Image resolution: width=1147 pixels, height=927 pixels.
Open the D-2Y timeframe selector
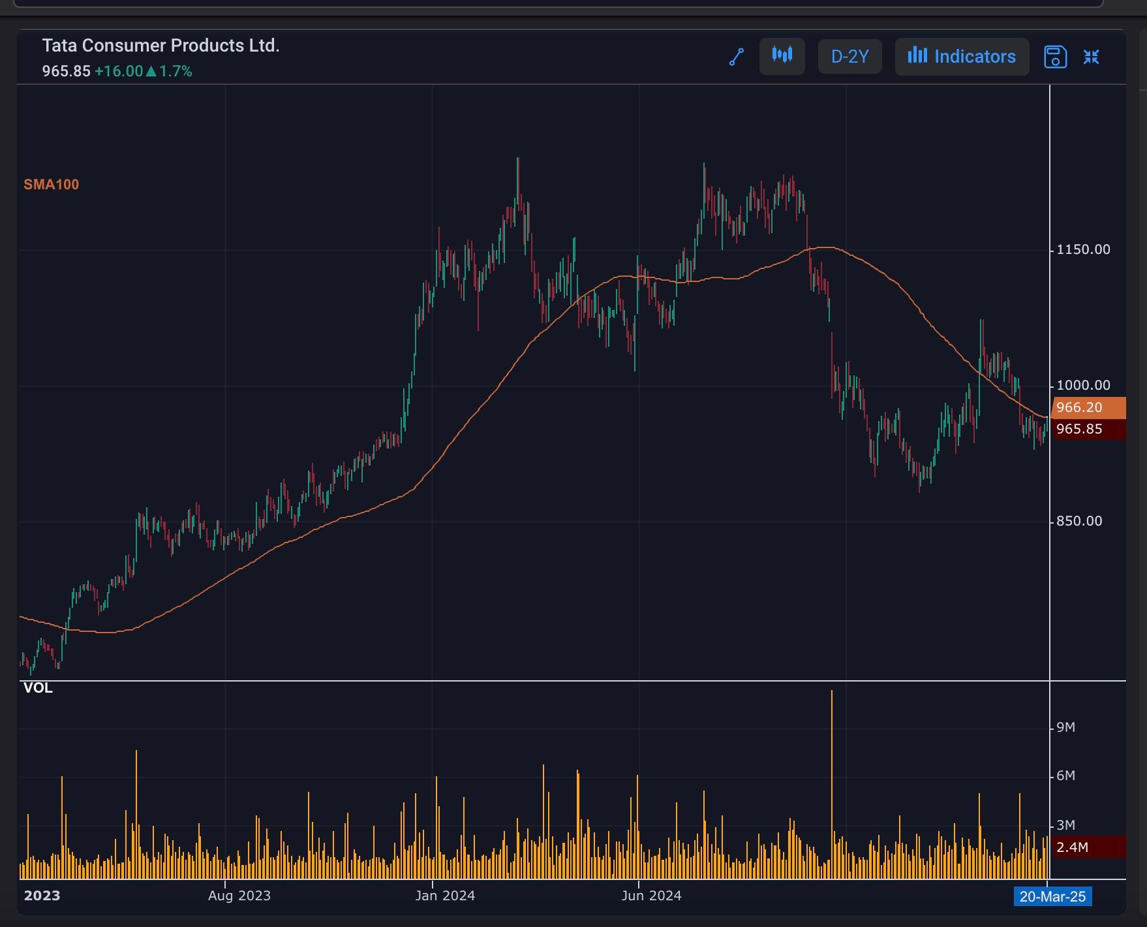[850, 56]
